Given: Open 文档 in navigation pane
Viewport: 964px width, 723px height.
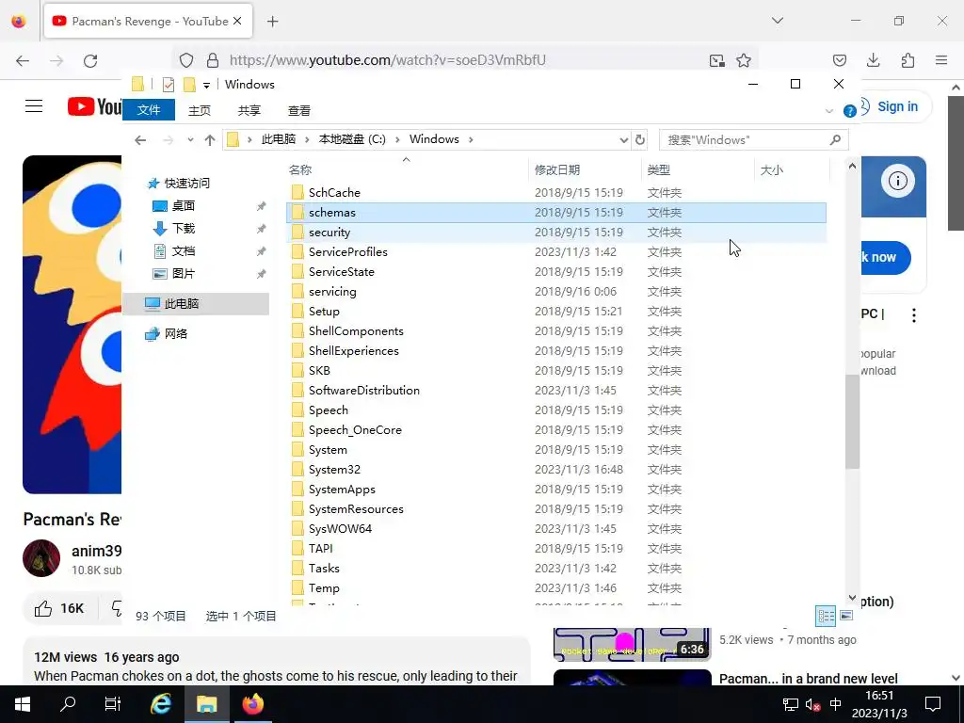Looking at the screenshot, I should click(184, 251).
